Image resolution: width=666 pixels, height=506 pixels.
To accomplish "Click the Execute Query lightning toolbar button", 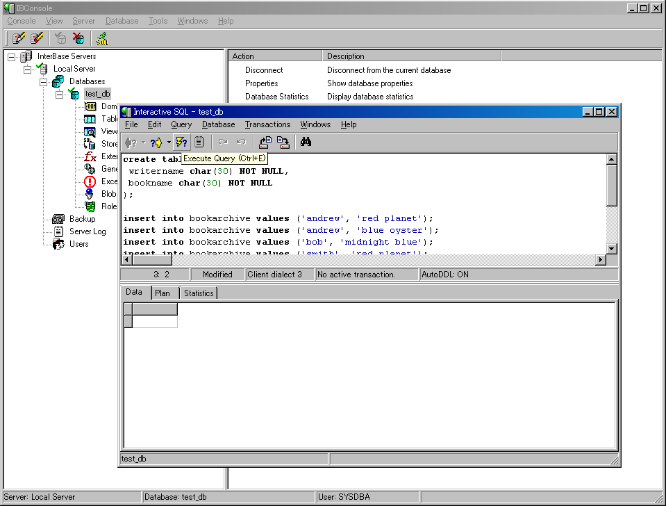I will (x=181, y=142).
